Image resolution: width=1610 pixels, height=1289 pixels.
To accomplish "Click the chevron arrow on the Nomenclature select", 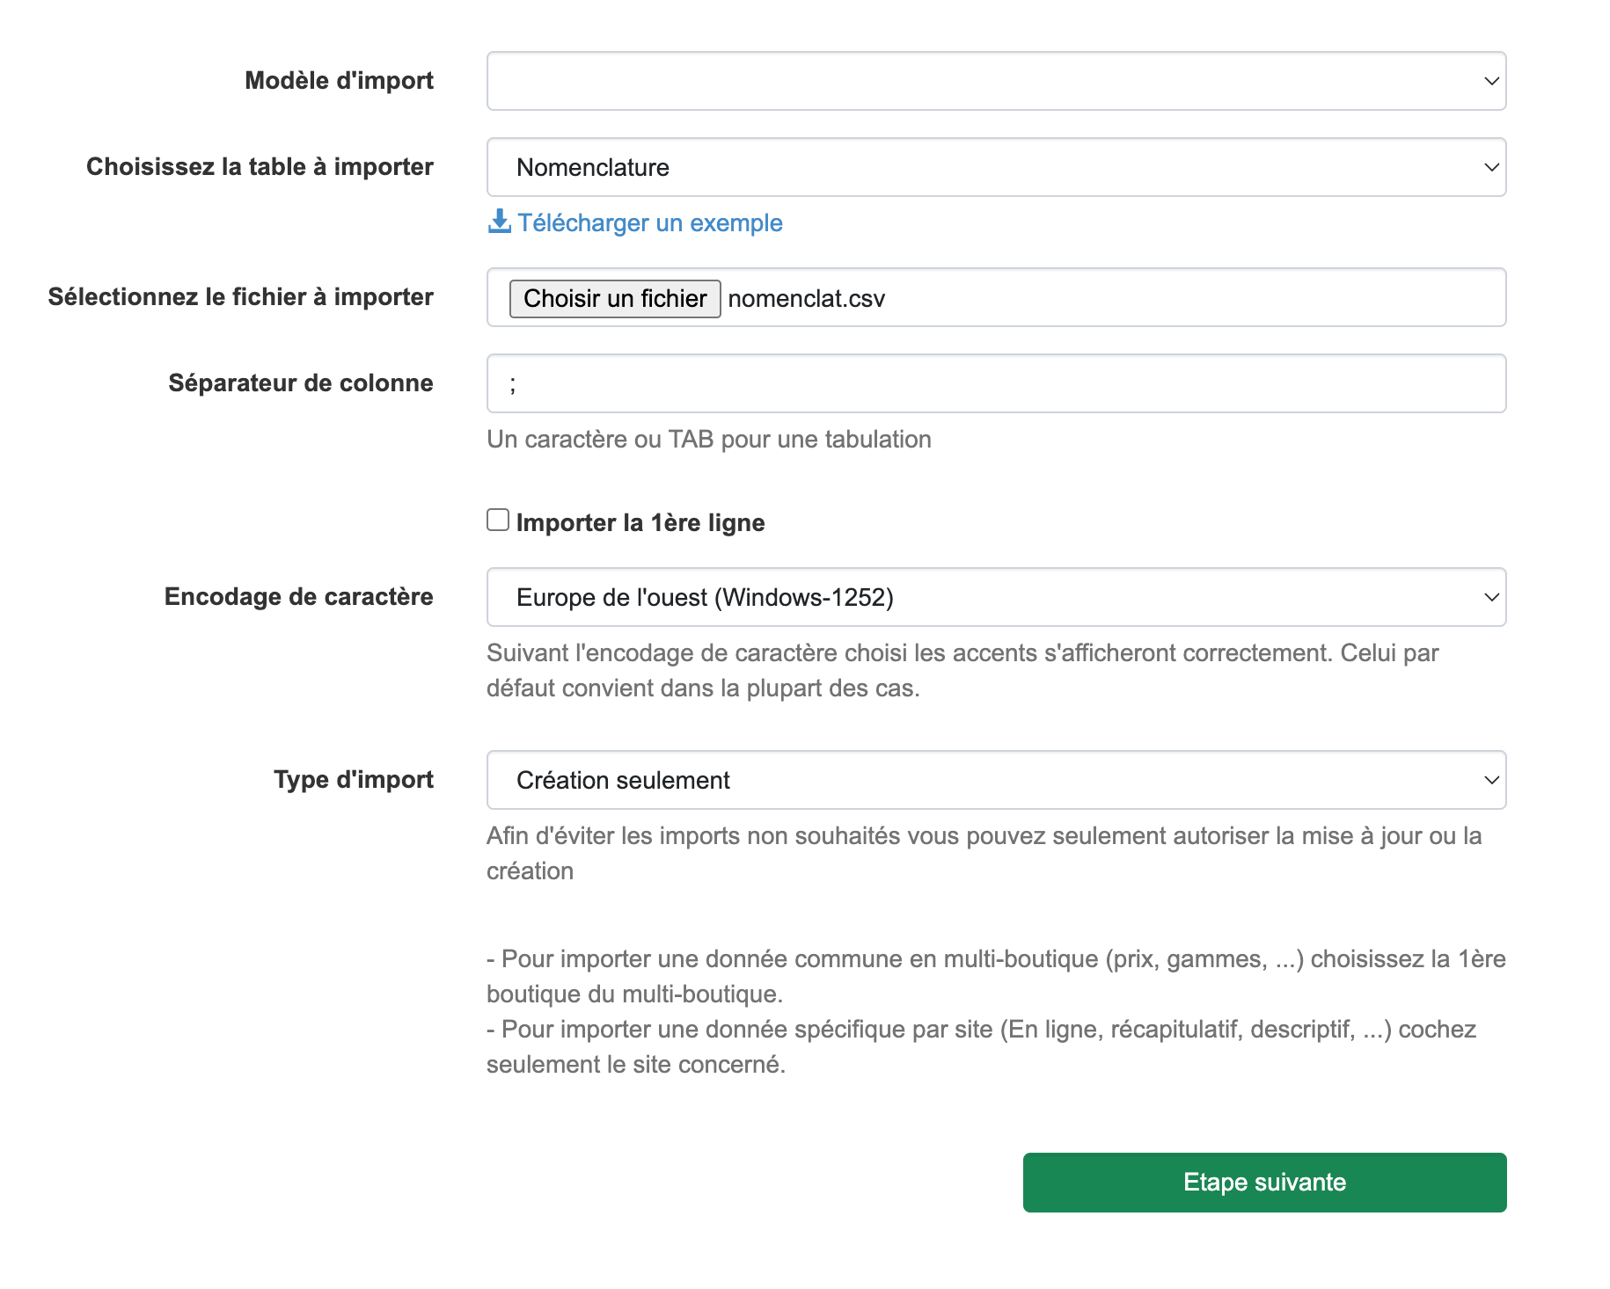I will 1491,167.
